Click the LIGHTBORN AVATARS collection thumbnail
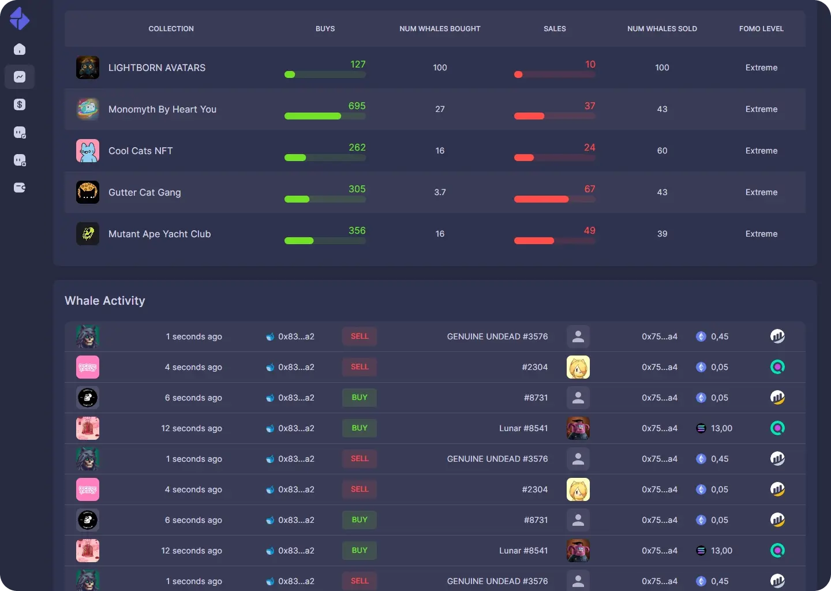The height and width of the screenshot is (591, 831). (x=88, y=68)
